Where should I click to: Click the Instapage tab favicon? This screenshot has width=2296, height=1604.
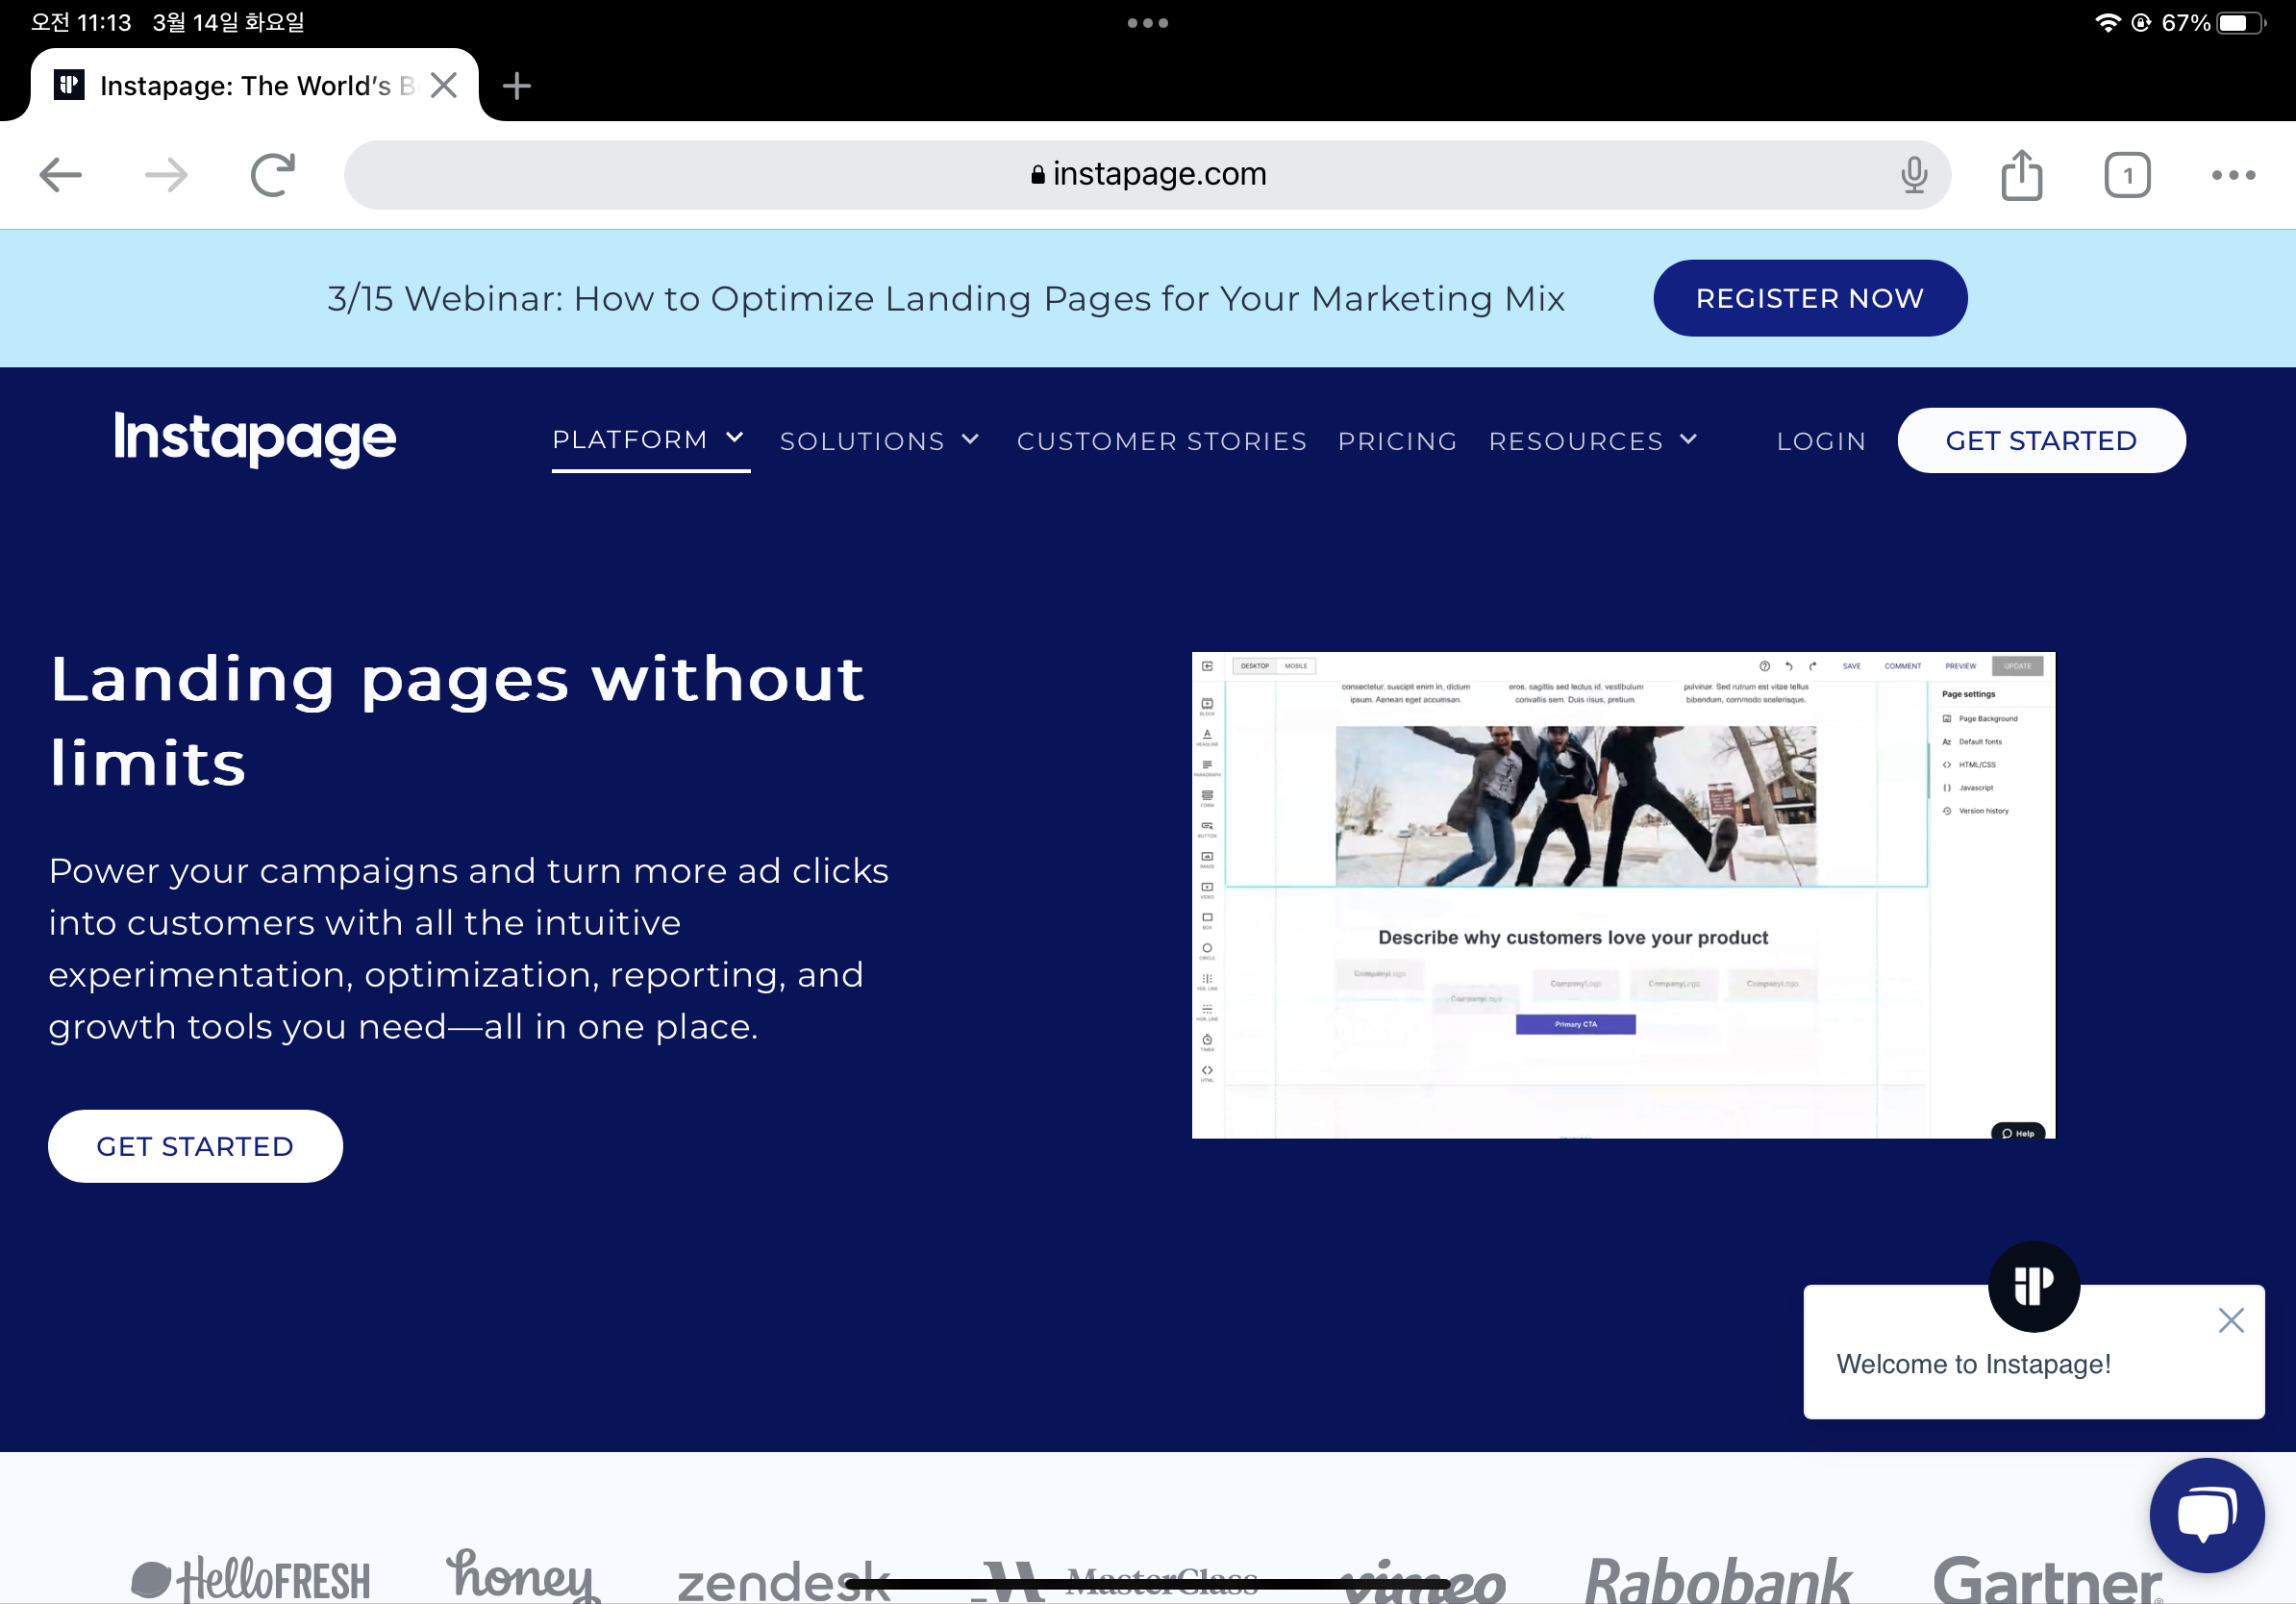[69, 85]
